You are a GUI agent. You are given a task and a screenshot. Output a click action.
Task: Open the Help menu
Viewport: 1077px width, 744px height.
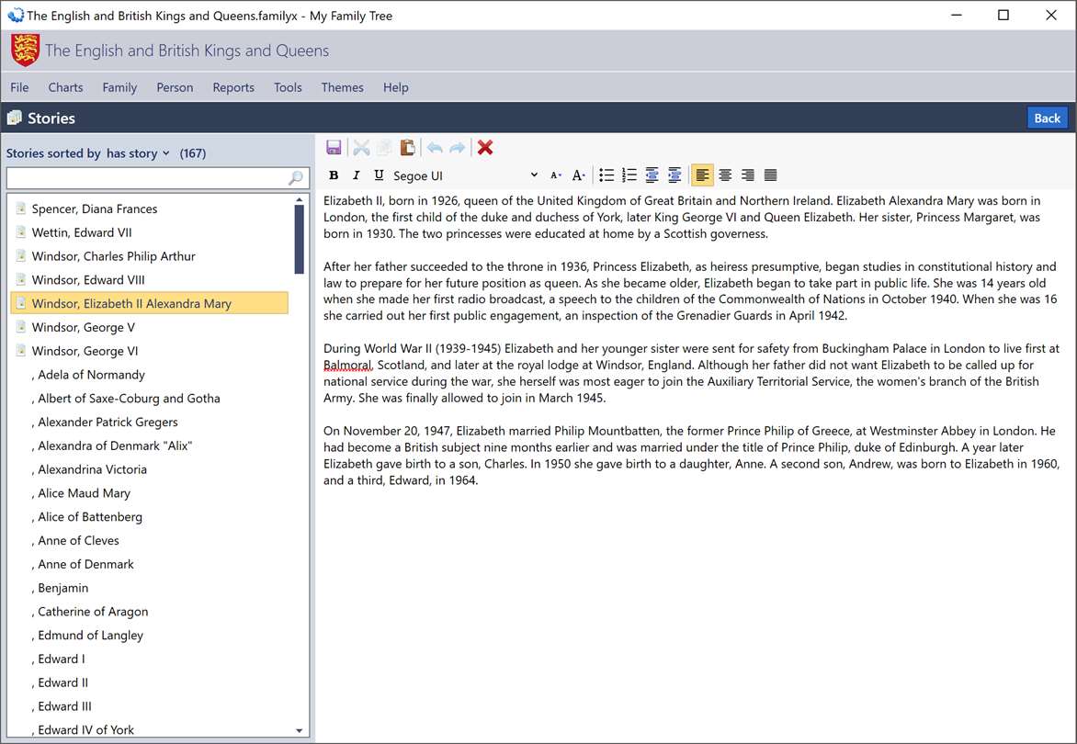click(x=396, y=87)
